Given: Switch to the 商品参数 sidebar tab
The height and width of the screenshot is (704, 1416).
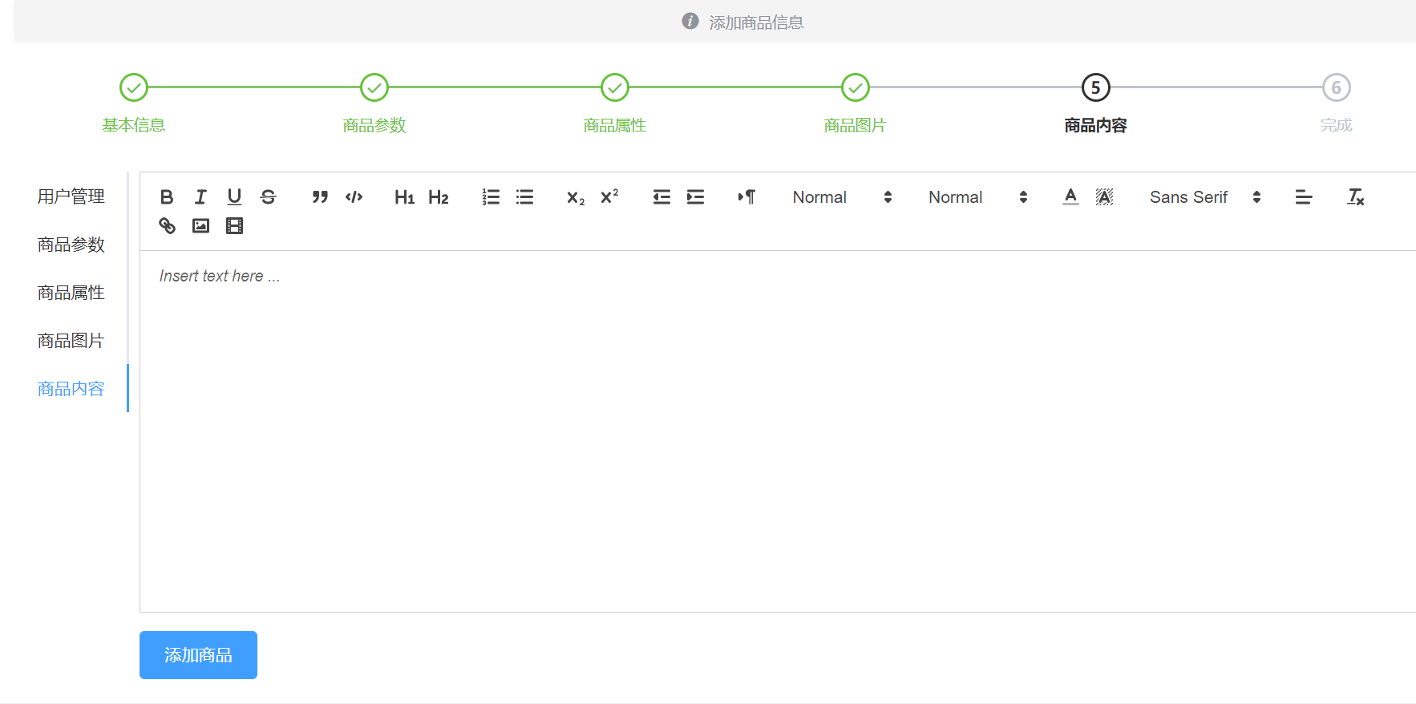Looking at the screenshot, I should click(x=71, y=245).
